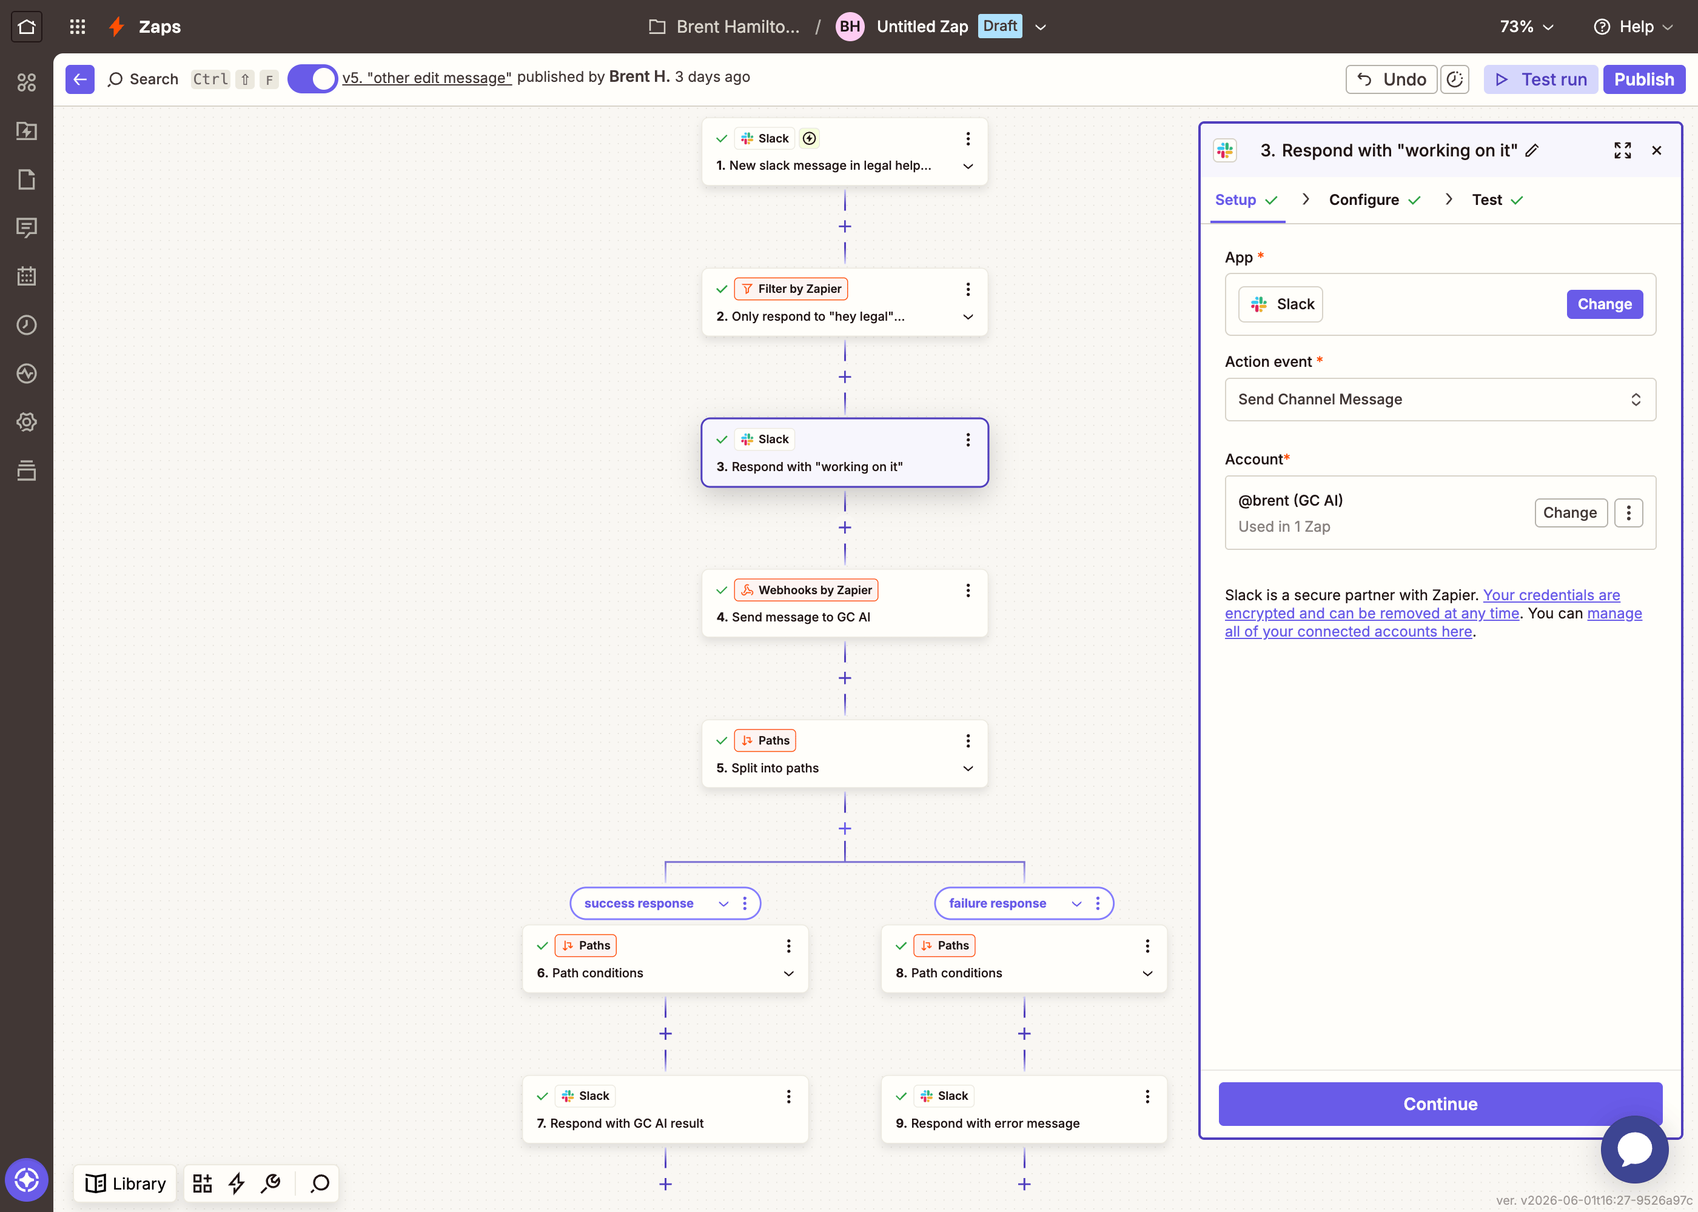This screenshot has width=1698, height=1212.
Task: Click the magnifier icon in bottom toolbar
Action: [x=320, y=1183]
